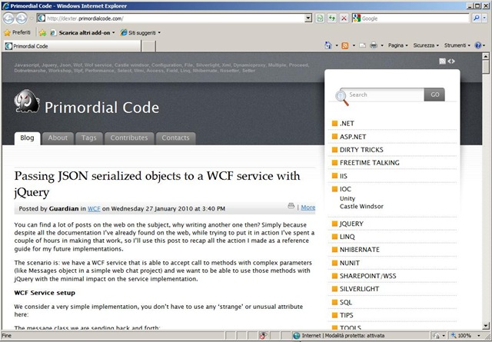Viewport: 492px width, 342px height.
Task: Click the blue Help question mark icon
Action: click(477, 45)
